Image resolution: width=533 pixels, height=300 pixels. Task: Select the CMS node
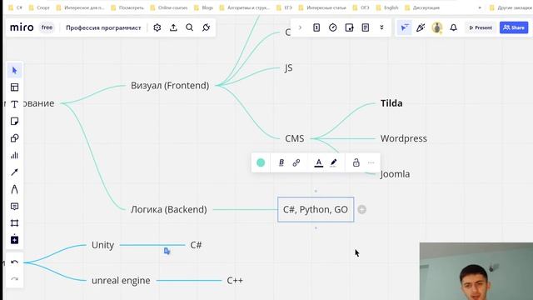[x=294, y=138]
